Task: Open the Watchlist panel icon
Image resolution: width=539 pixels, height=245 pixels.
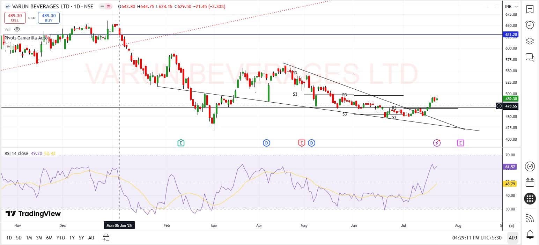Action: coord(530,9)
